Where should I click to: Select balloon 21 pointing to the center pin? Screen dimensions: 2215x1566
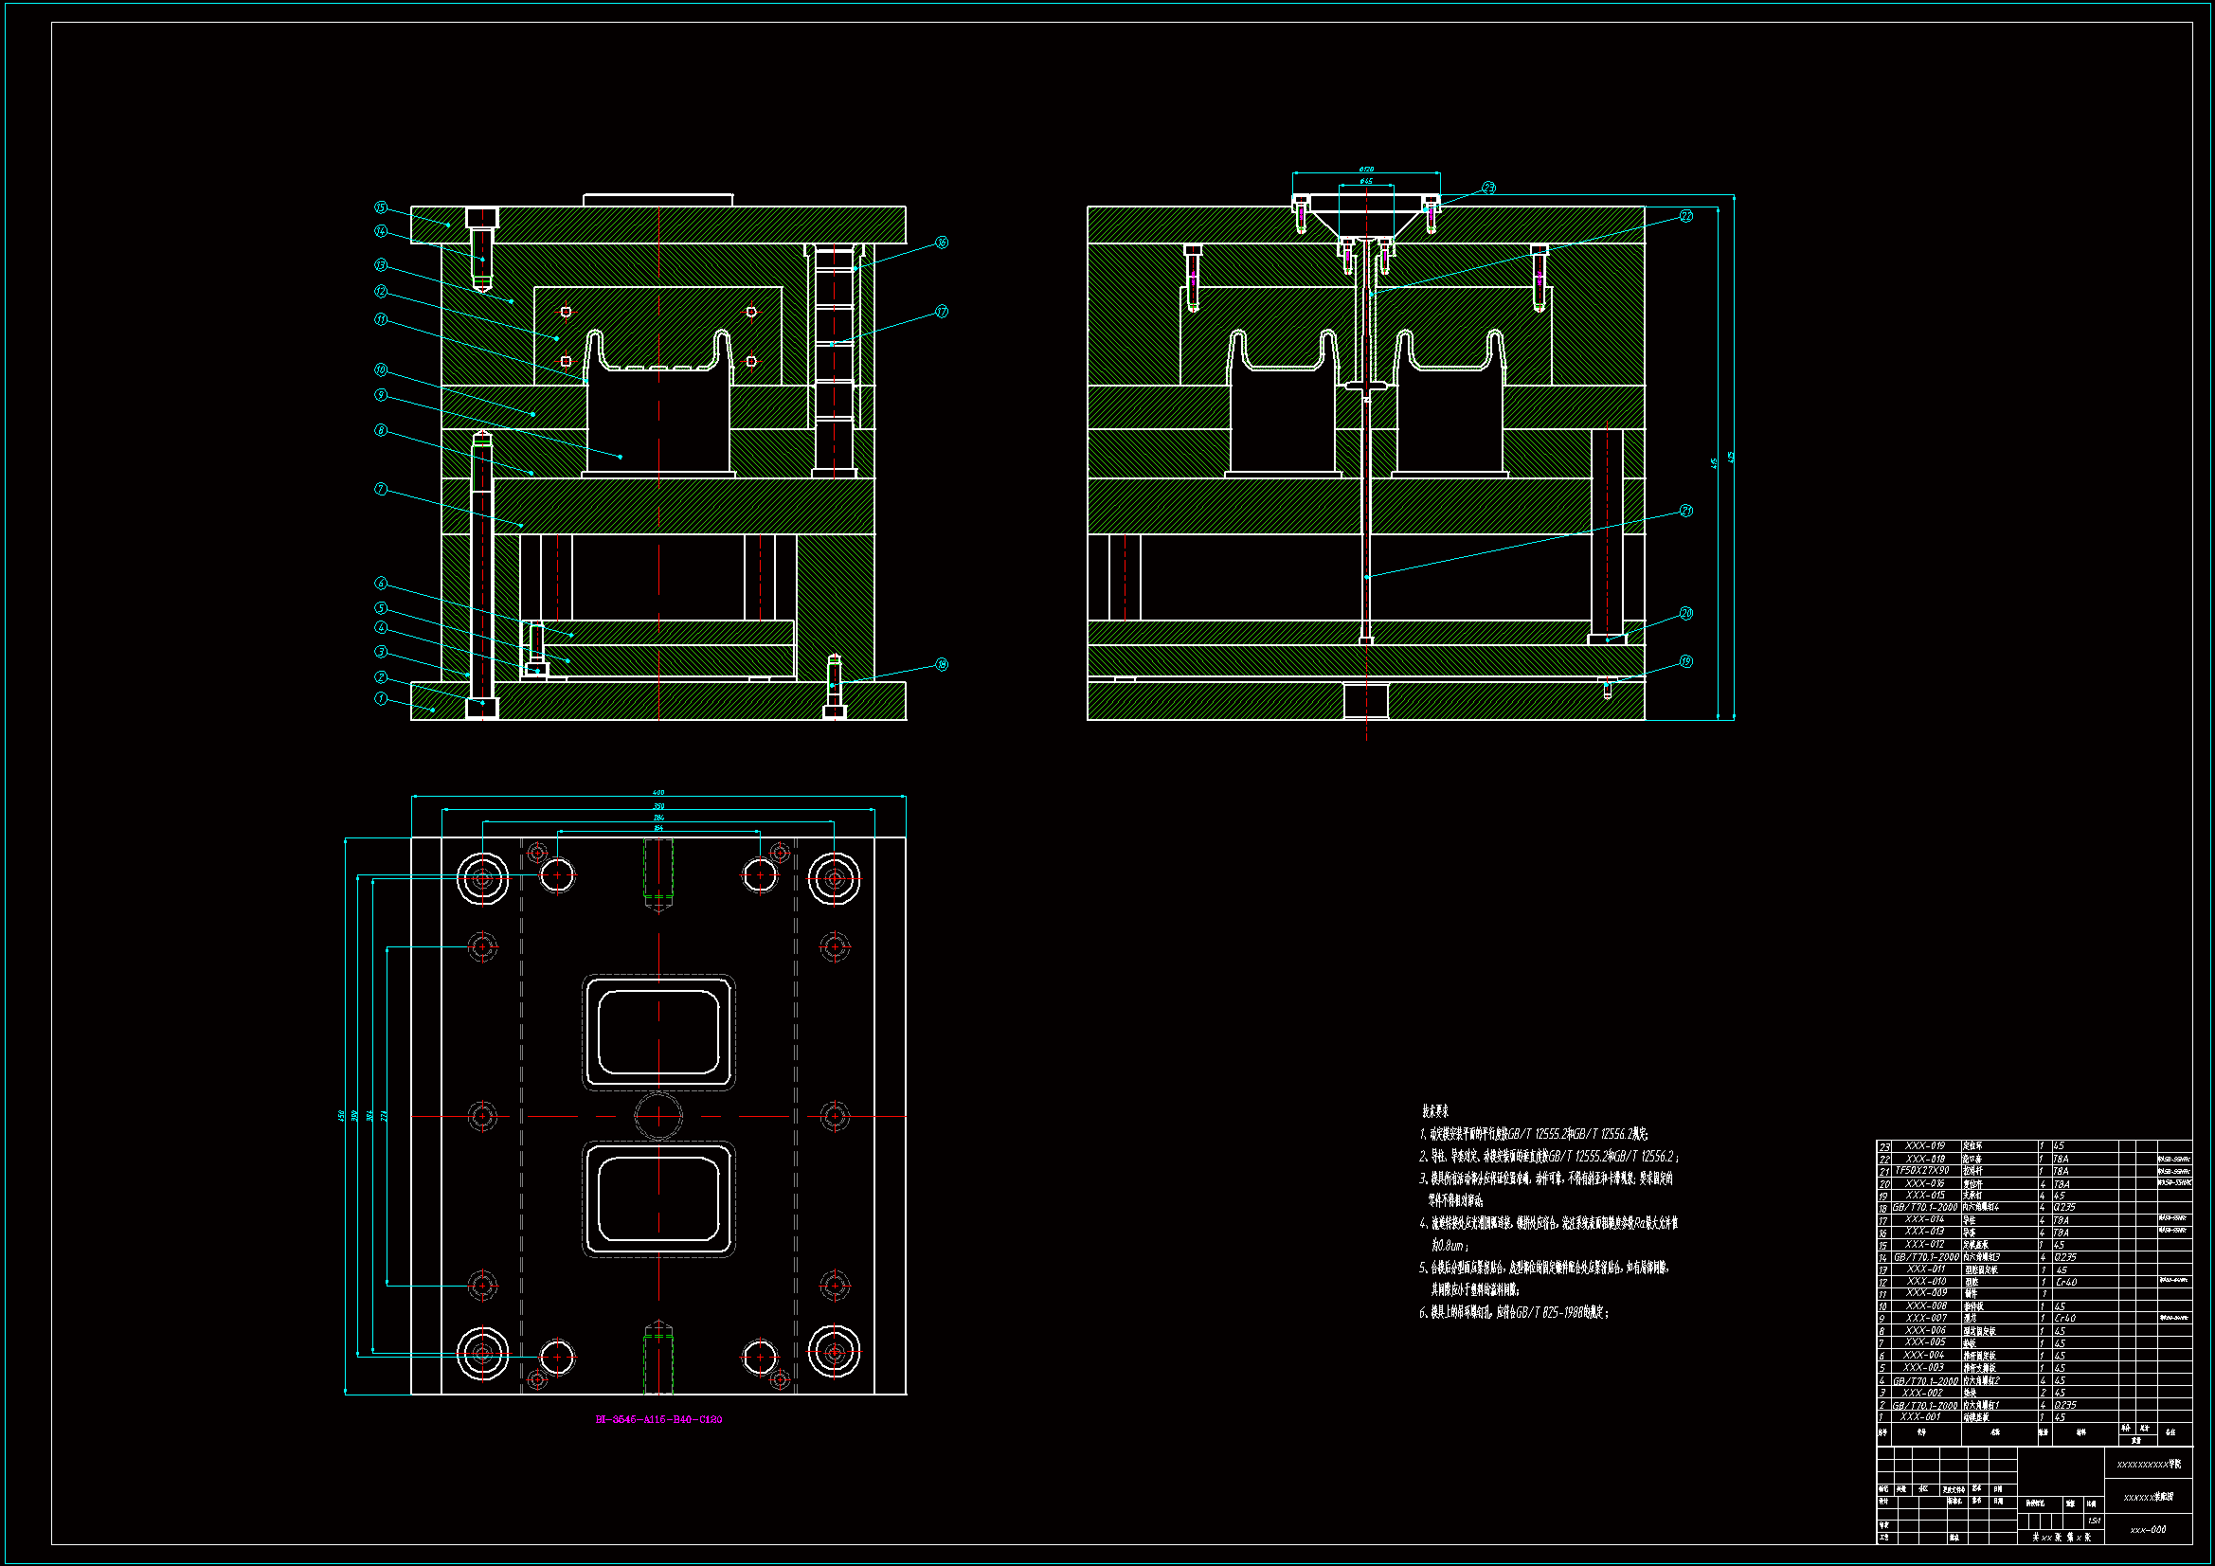[x=1686, y=511]
